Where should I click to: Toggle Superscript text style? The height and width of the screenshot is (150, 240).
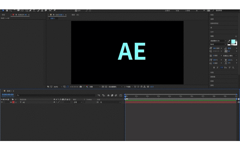coord(229,67)
